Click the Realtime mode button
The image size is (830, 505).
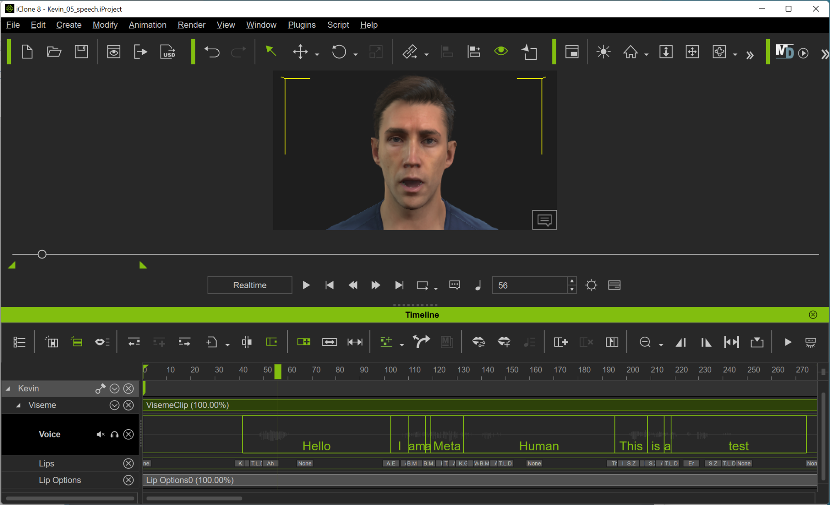pyautogui.click(x=250, y=285)
